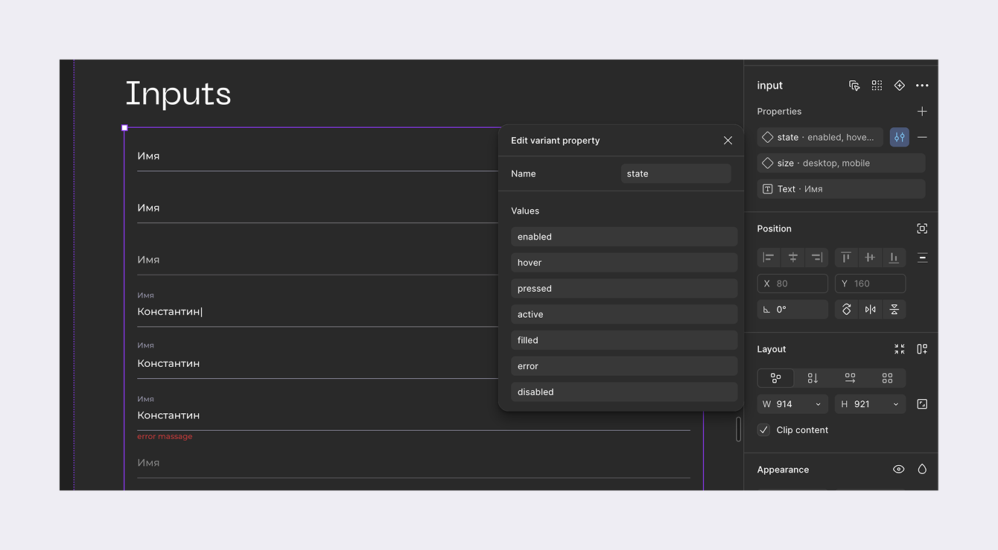The width and height of the screenshot is (998, 550).
Task: Open the width W dropdown arrow
Action: tap(819, 404)
